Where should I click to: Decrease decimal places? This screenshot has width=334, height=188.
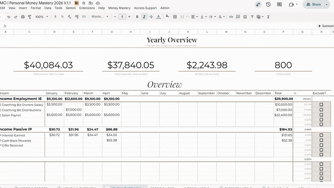pyautogui.click(x=70, y=17)
